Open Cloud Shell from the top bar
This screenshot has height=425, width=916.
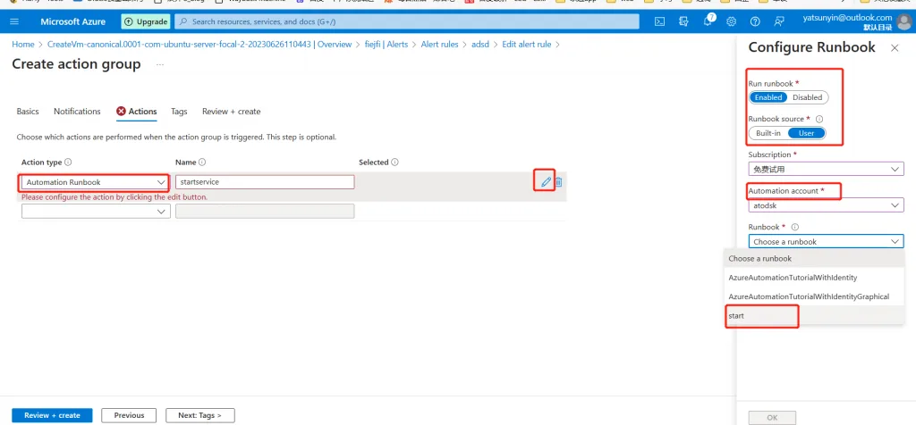[x=659, y=21]
